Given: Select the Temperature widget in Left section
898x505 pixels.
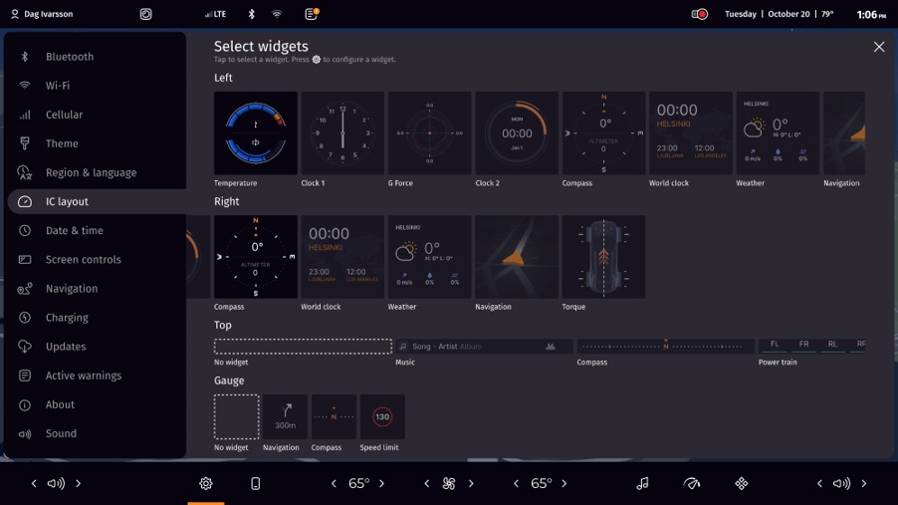Looking at the screenshot, I should pyautogui.click(x=256, y=133).
